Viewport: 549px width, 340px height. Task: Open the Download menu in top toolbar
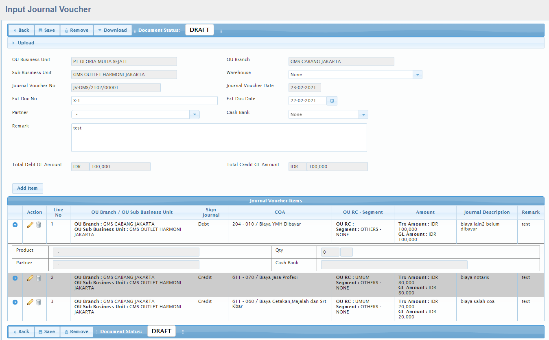pyautogui.click(x=113, y=30)
